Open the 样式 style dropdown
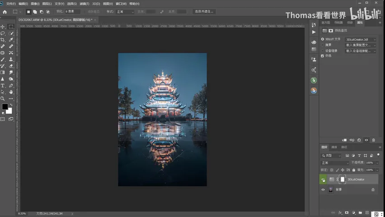This screenshot has width=385, height=217. (x=125, y=12)
